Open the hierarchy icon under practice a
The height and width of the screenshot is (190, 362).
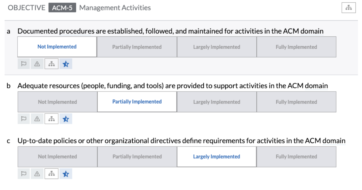(x=52, y=64)
